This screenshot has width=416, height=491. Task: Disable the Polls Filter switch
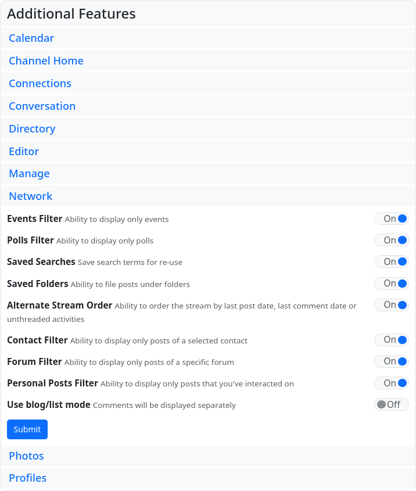(391, 241)
